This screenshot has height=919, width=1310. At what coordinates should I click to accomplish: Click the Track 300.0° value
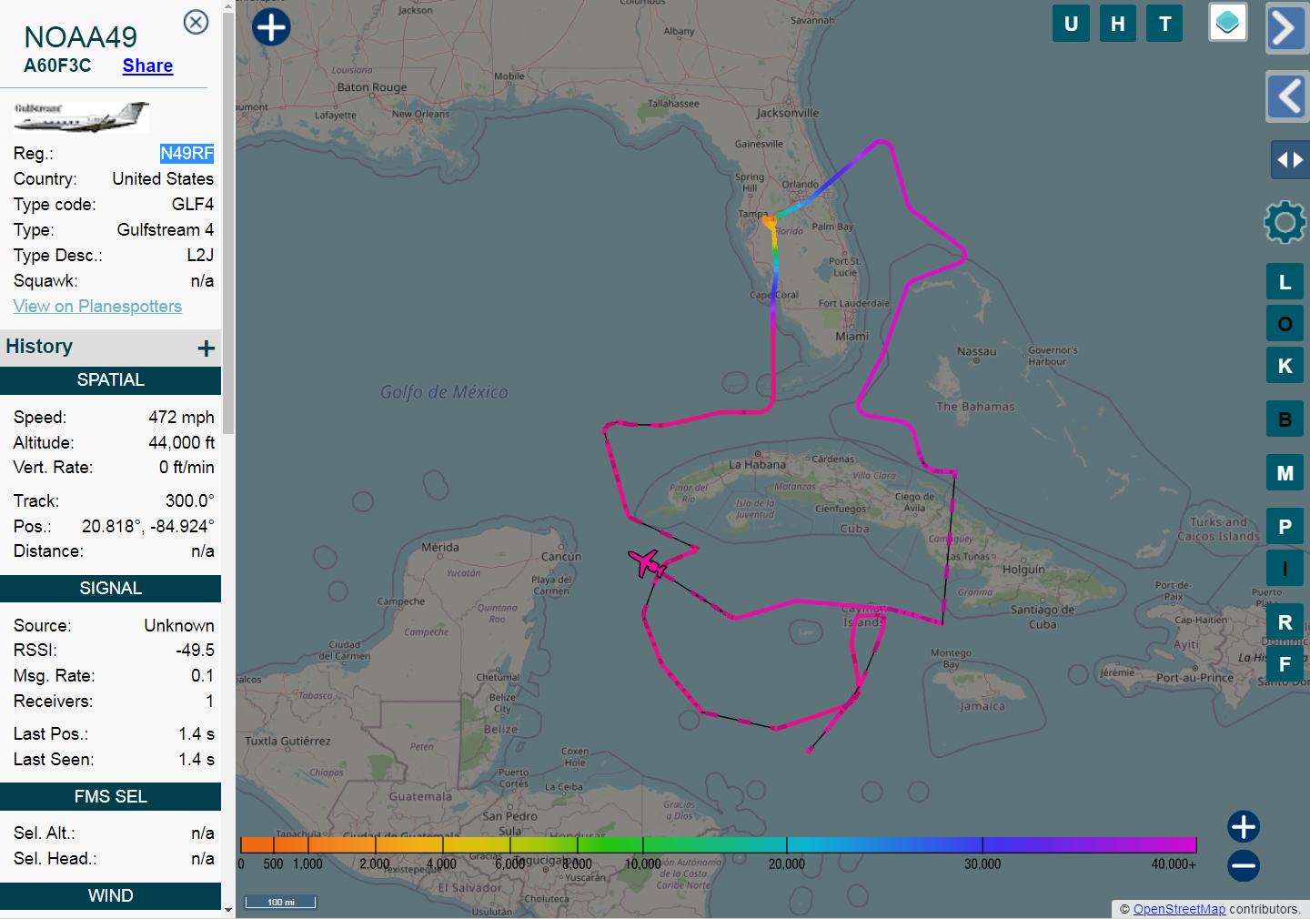pyautogui.click(x=189, y=500)
